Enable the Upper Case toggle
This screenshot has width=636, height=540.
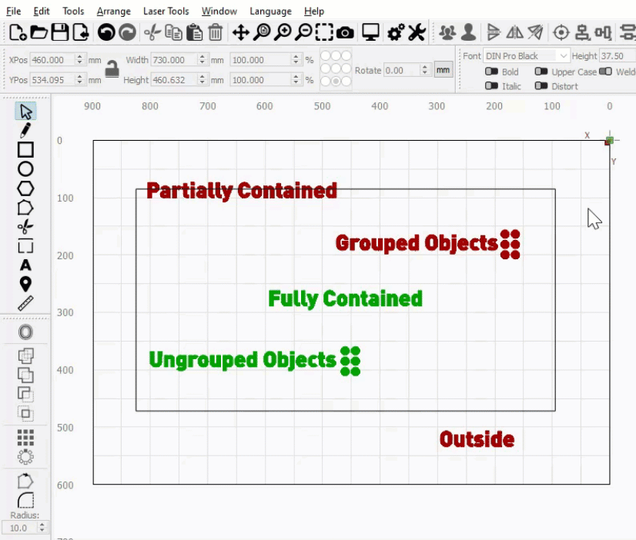point(541,72)
